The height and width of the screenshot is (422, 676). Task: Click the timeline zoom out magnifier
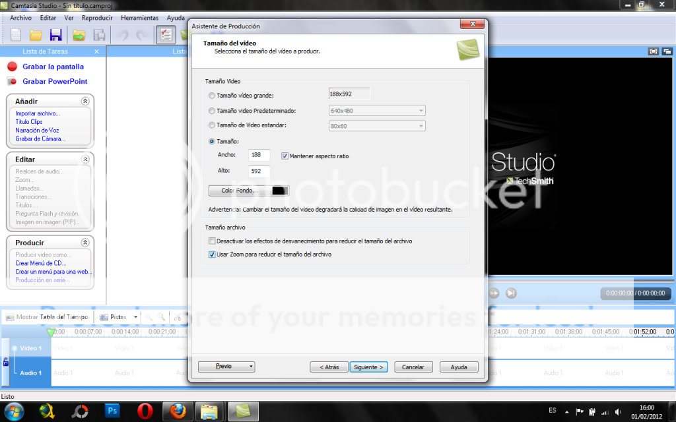[162, 317]
